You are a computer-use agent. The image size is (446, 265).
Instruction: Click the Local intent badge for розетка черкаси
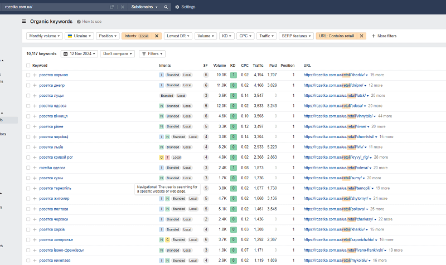[x=187, y=219]
